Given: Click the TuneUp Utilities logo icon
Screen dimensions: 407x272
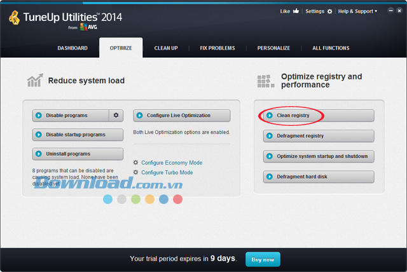Looking at the screenshot, I should (x=14, y=18).
